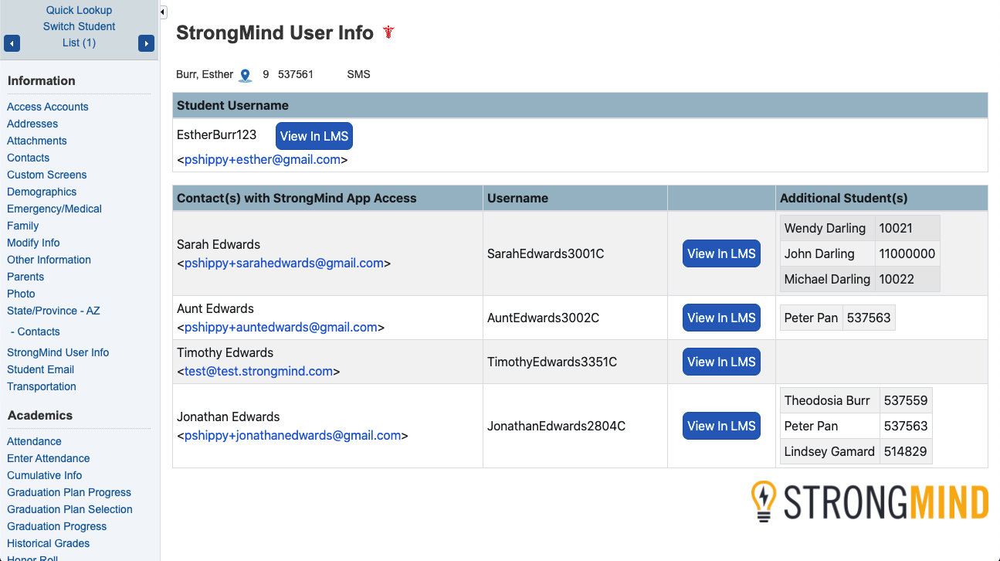Open Modify Info page
Image resolution: width=1000 pixels, height=561 pixels.
33,243
